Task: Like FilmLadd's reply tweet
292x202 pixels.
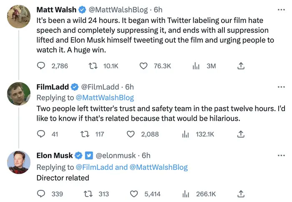Action: pos(131,134)
